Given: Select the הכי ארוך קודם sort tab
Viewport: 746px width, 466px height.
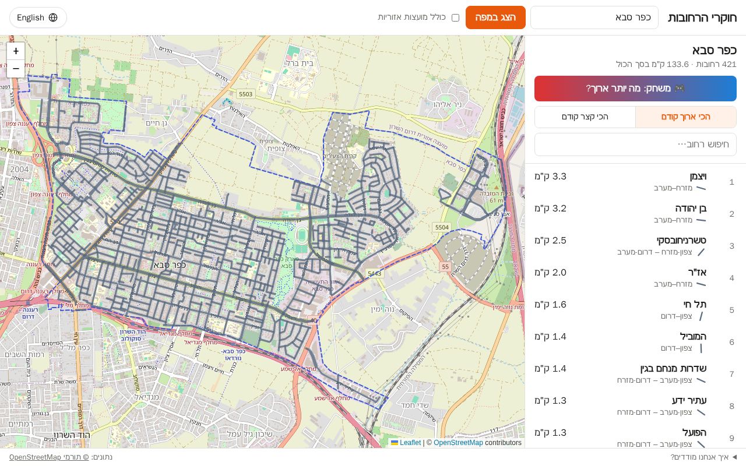Looking at the screenshot, I should coord(686,117).
